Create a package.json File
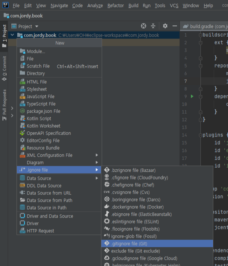The image size is (228, 266). point(59,111)
